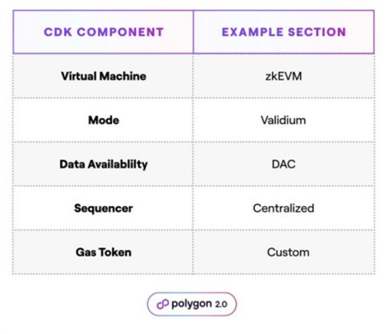Click the 'Centralized' cell value
This screenshot has height=334, width=388.
pos(283,208)
